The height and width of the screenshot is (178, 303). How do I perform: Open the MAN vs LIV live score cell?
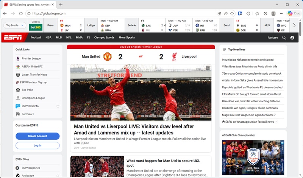[x=71, y=25]
